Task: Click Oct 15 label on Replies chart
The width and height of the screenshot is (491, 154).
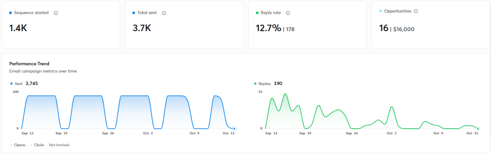Action: point(472,133)
